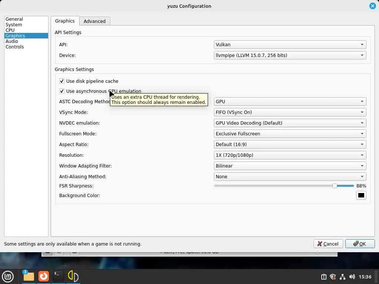379x284 pixels.
Task: Select the Graphics tab
Action: (x=65, y=21)
